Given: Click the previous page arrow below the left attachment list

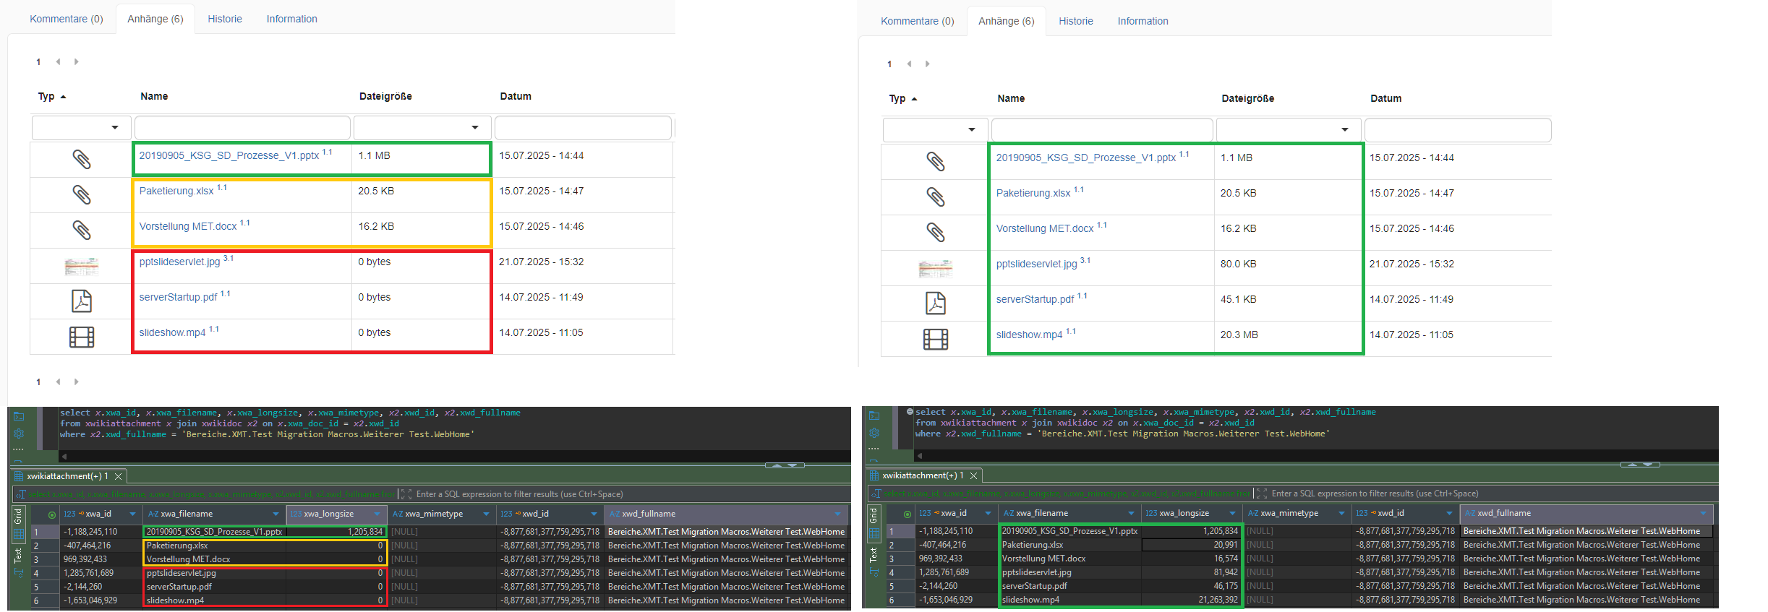Looking at the screenshot, I should 58,382.
